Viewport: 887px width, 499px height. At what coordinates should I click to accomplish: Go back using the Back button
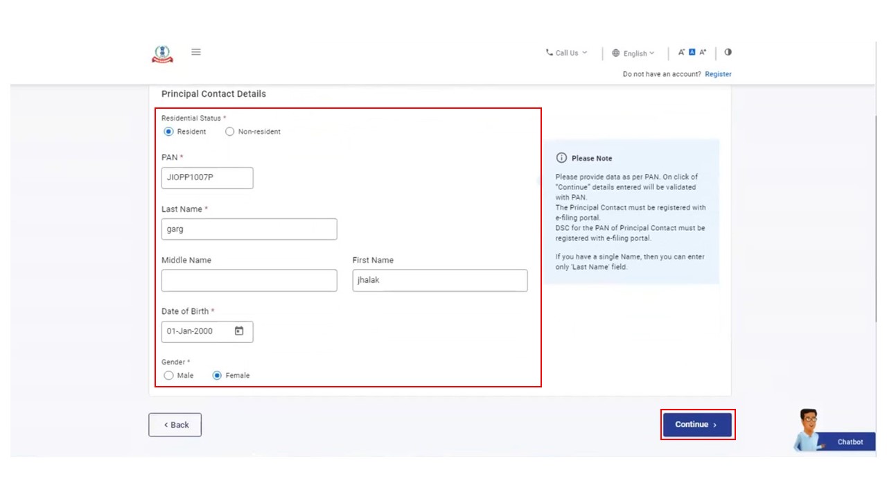click(x=175, y=425)
